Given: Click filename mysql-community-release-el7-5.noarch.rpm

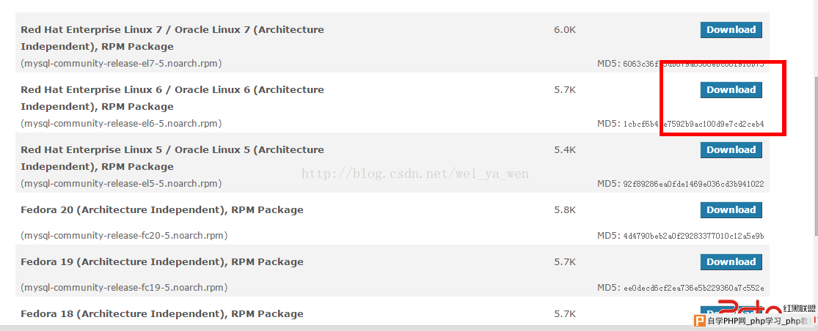Looking at the screenshot, I should [121, 64].
